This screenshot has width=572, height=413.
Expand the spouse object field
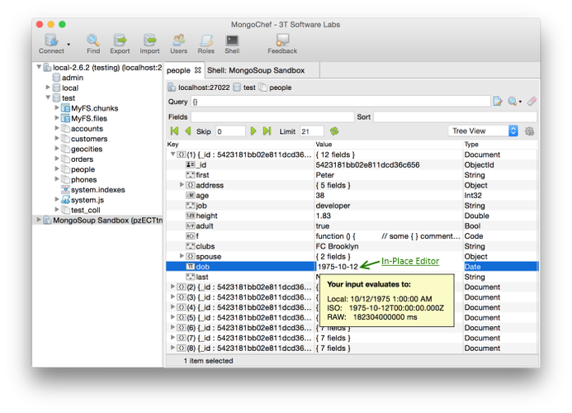coord(182,256)
